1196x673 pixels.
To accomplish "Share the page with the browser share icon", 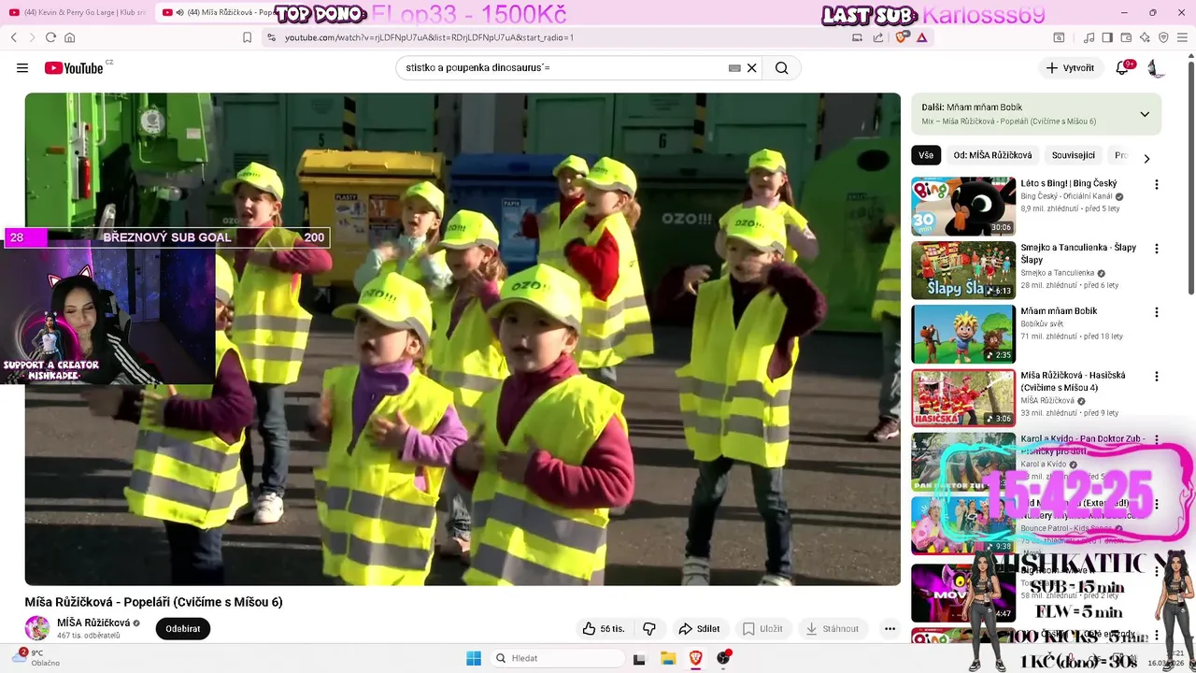I will [878, 37].
